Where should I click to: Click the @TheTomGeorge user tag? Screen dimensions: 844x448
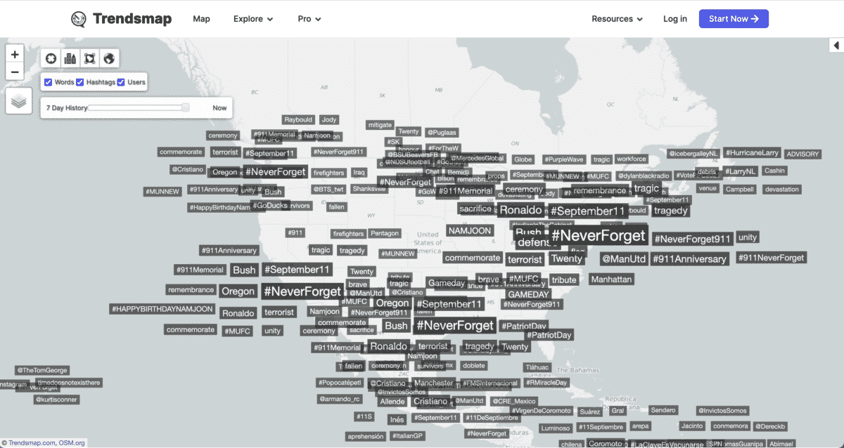click(43, 370)
